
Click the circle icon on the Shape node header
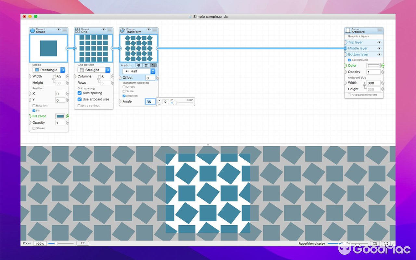click(32, 30)
